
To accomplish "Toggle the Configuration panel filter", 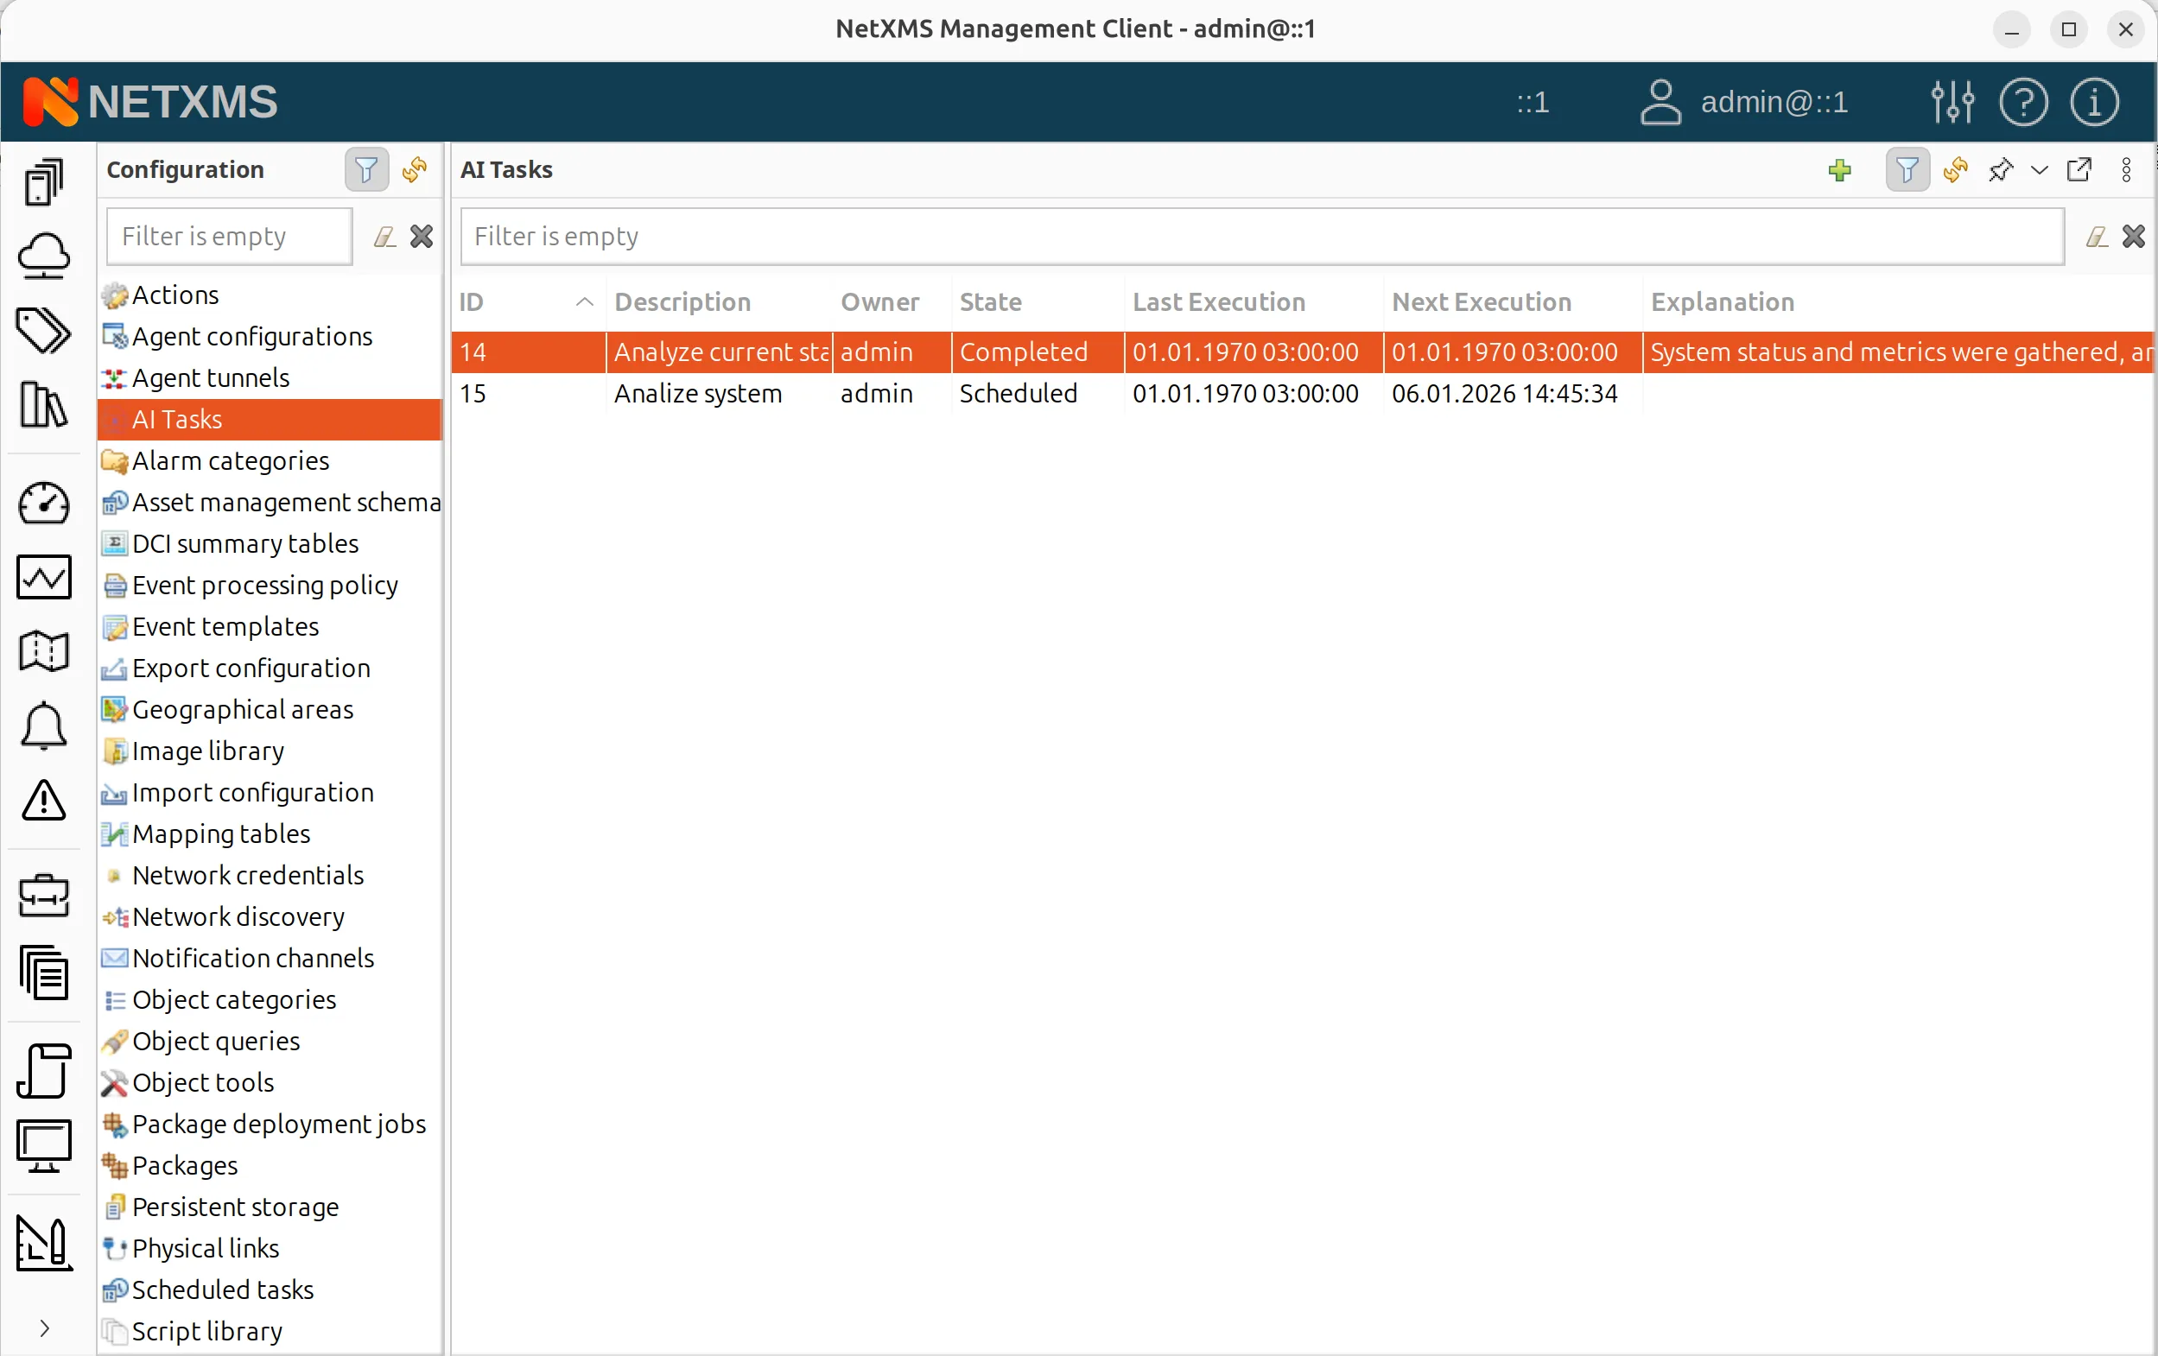I will pyautogui.click(x=365, y=169).
